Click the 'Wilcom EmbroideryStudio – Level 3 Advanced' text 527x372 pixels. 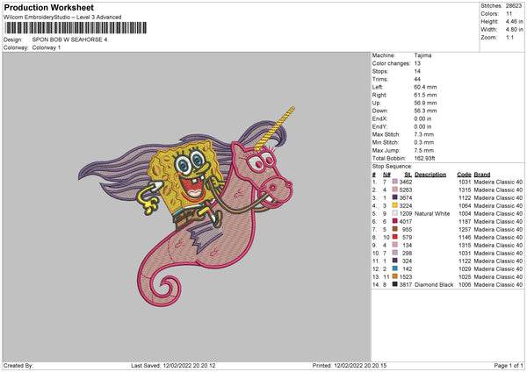pyautogui.click(x=62, y=18)
